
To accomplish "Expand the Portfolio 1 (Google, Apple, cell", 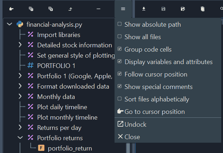I will pyautogui.click(x=20, y=76).
